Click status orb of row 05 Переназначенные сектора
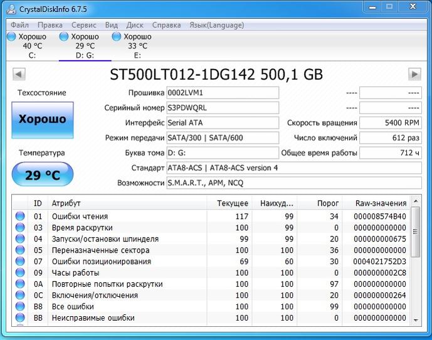This screenshot has width=432, height=340. pyautogui.click(x=20, y=250)
